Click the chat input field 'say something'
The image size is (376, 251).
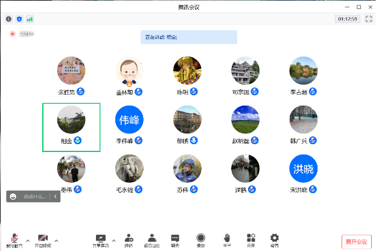coord(34,196)
